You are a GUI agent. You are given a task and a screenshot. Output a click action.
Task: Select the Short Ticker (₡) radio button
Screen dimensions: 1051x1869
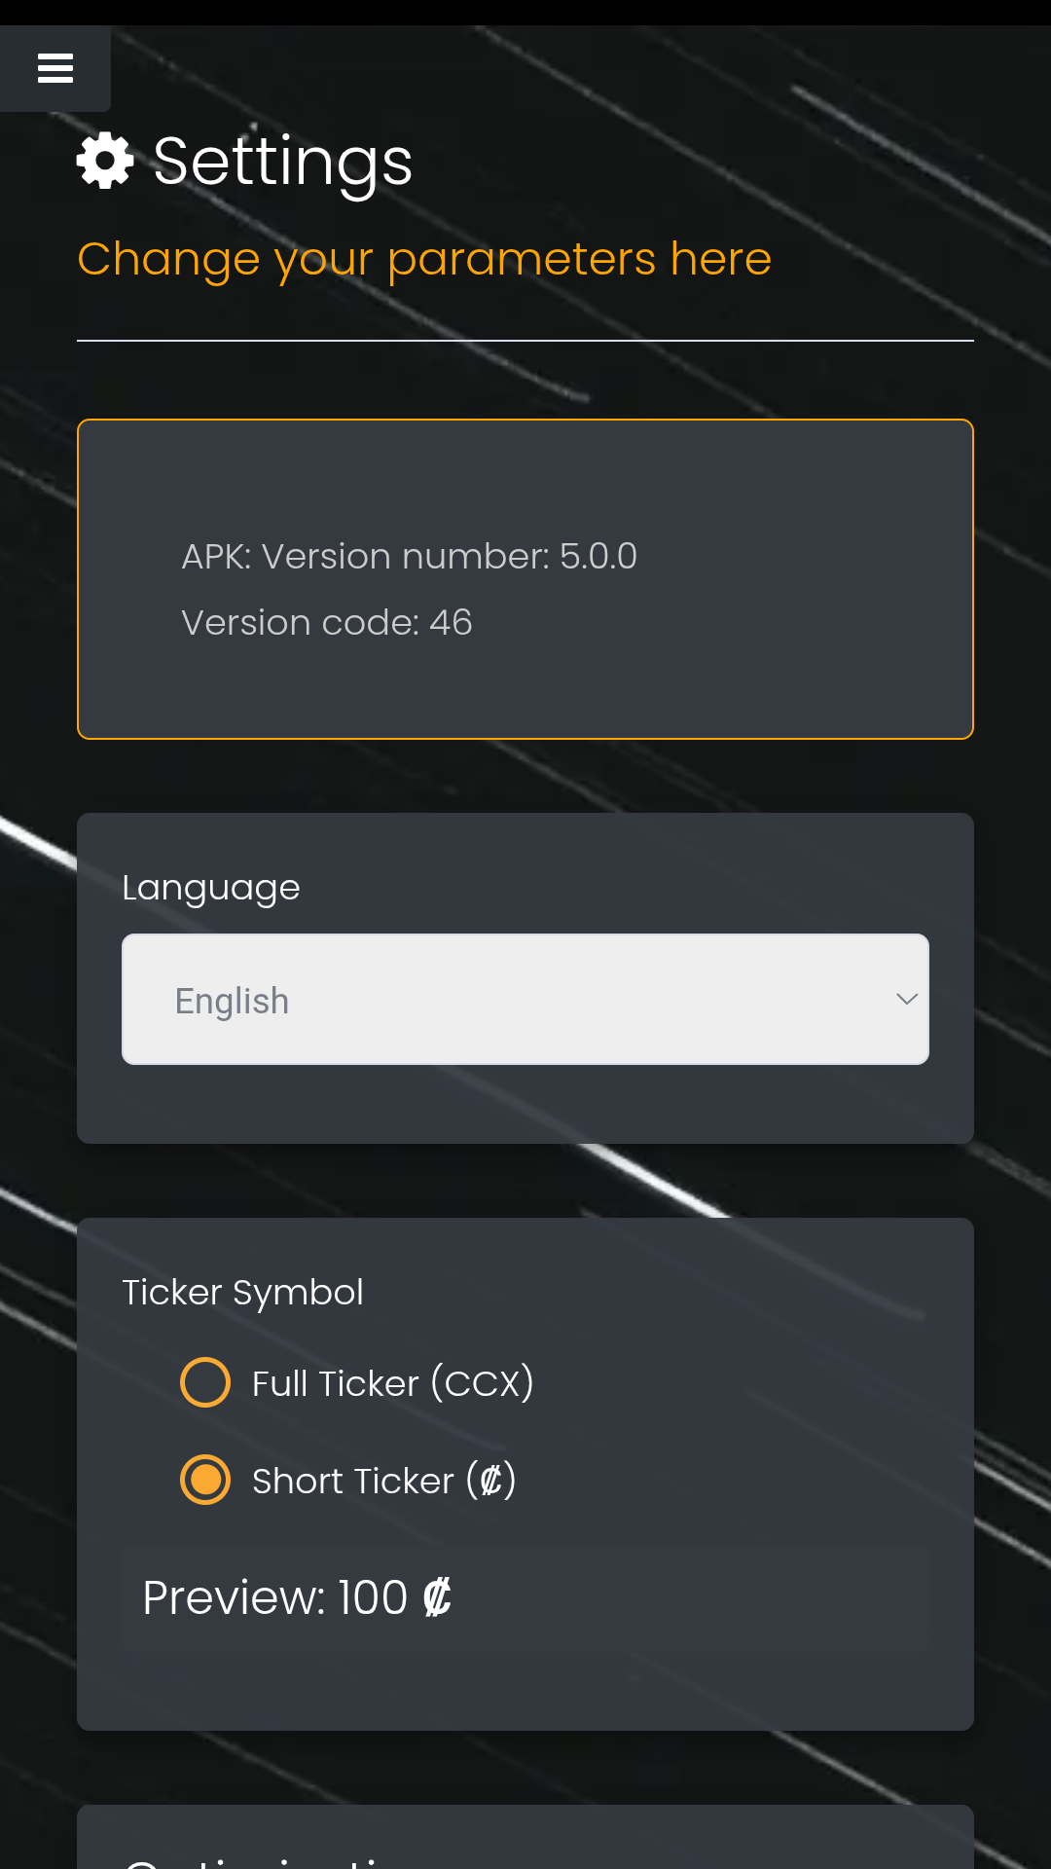205,1480
